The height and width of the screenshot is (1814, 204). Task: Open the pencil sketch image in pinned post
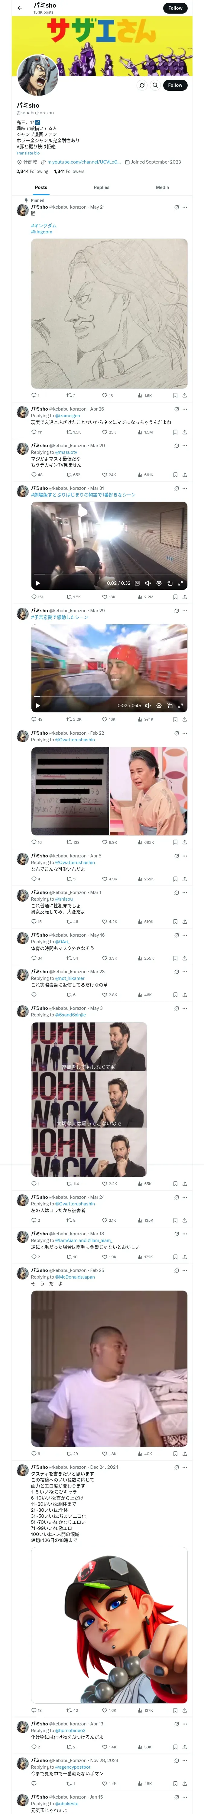(x=109, y=313)
